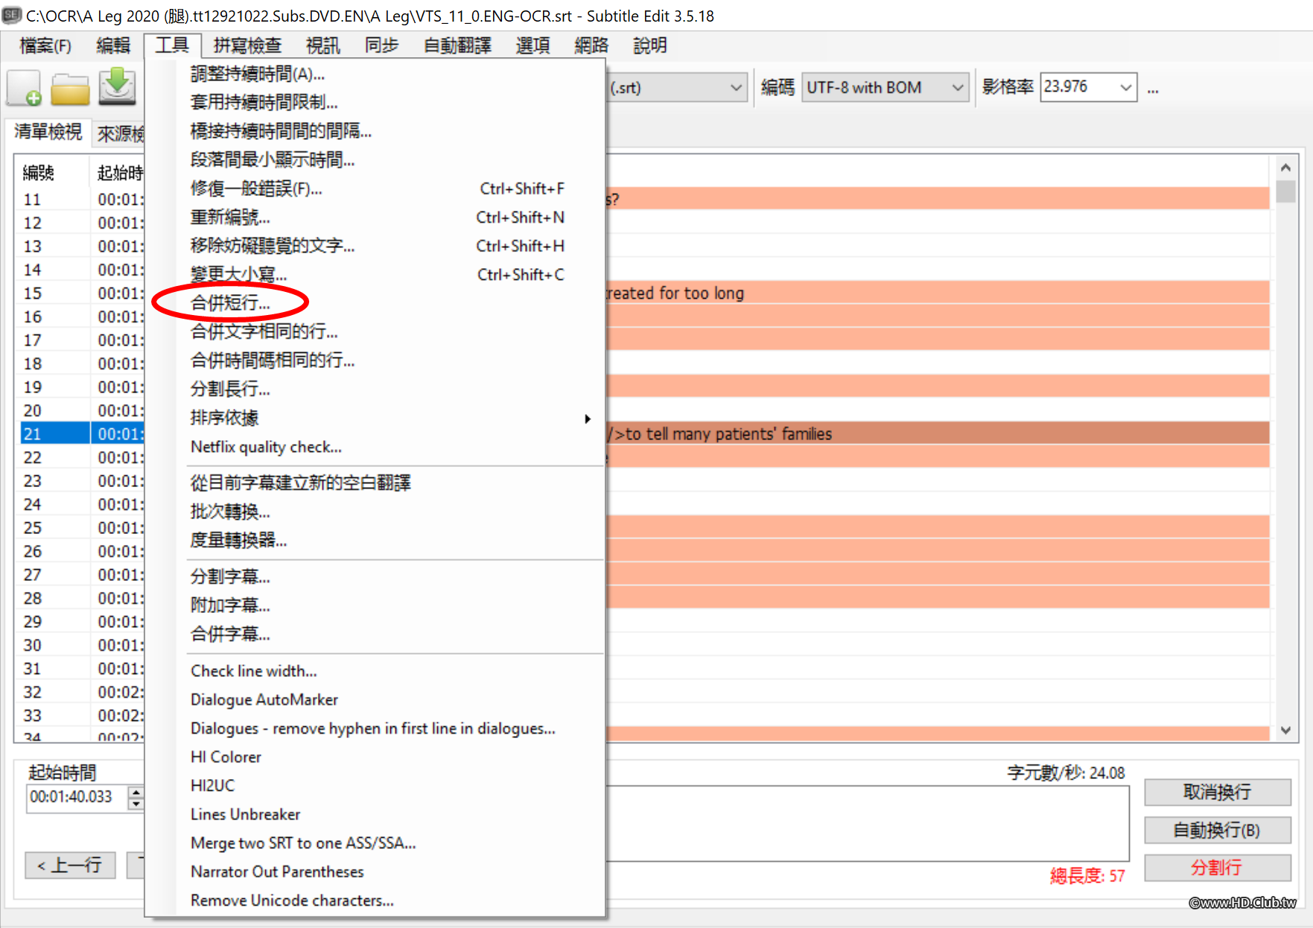This screenshot has height=928, width=1313.
Task: Choose 分割字幕... menu entry
Action: 376,576
